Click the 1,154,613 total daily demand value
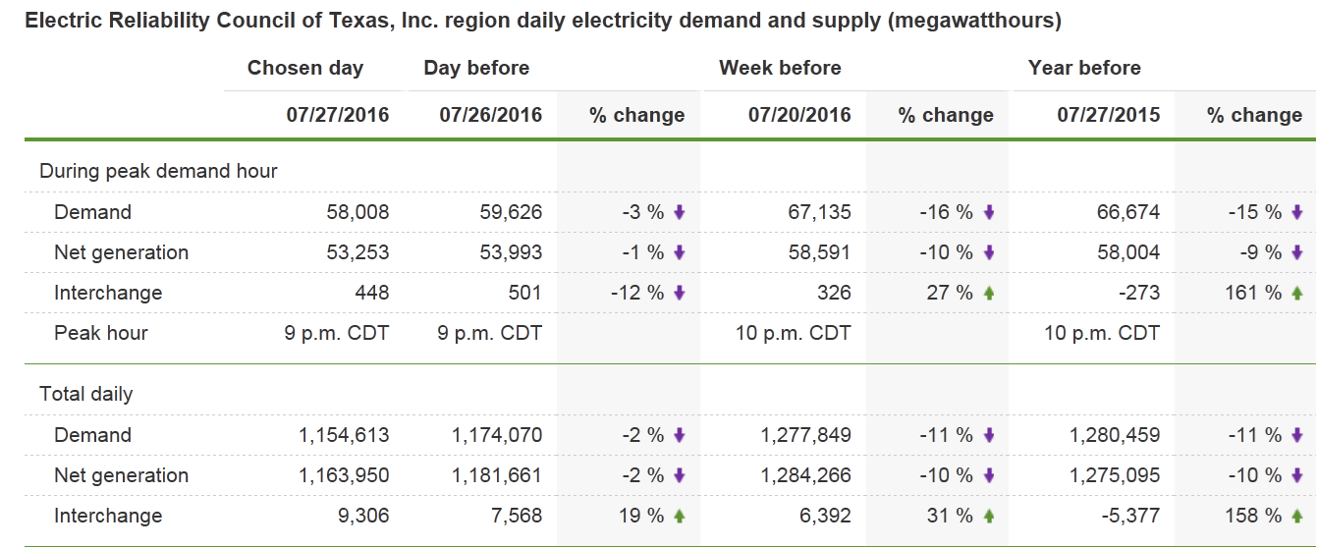Viewport: 1317px width, 548px height. 344,435
